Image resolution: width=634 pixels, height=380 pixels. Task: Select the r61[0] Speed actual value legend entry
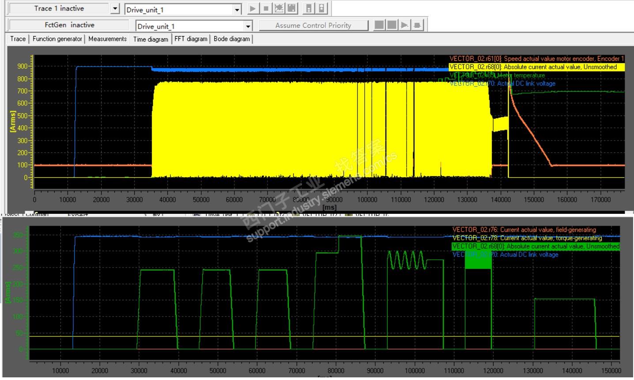click(x=537, y=59)
